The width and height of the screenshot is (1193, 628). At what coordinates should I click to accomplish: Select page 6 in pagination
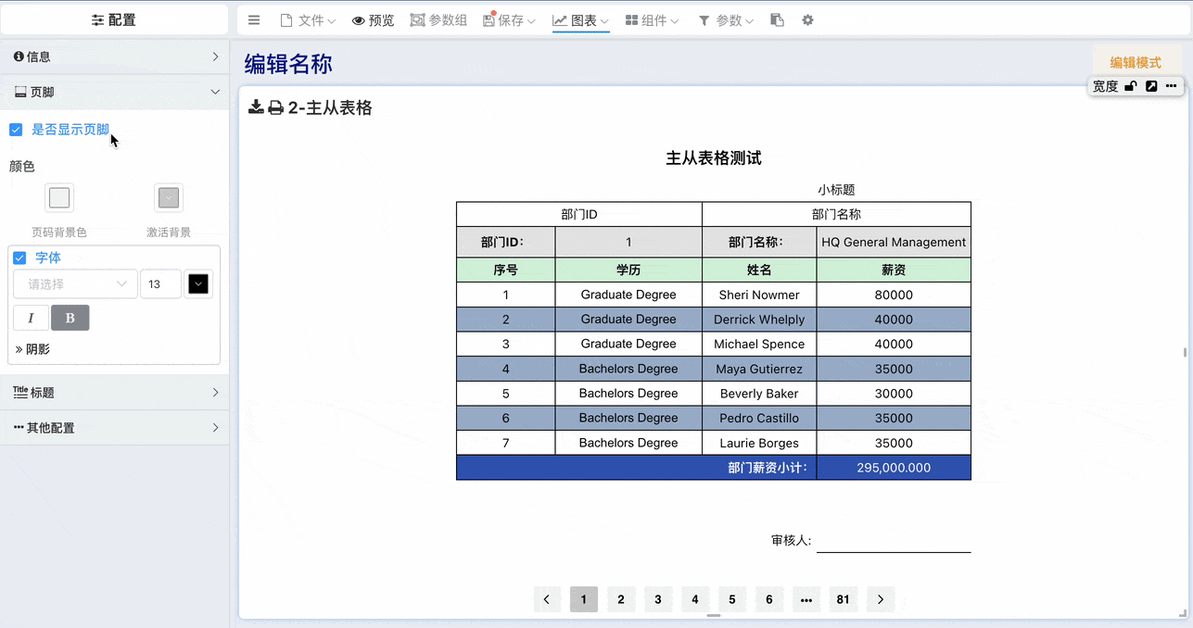point(769,599)
